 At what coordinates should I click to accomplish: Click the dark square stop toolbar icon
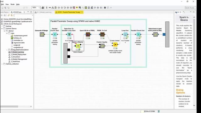tap(105, 8)
